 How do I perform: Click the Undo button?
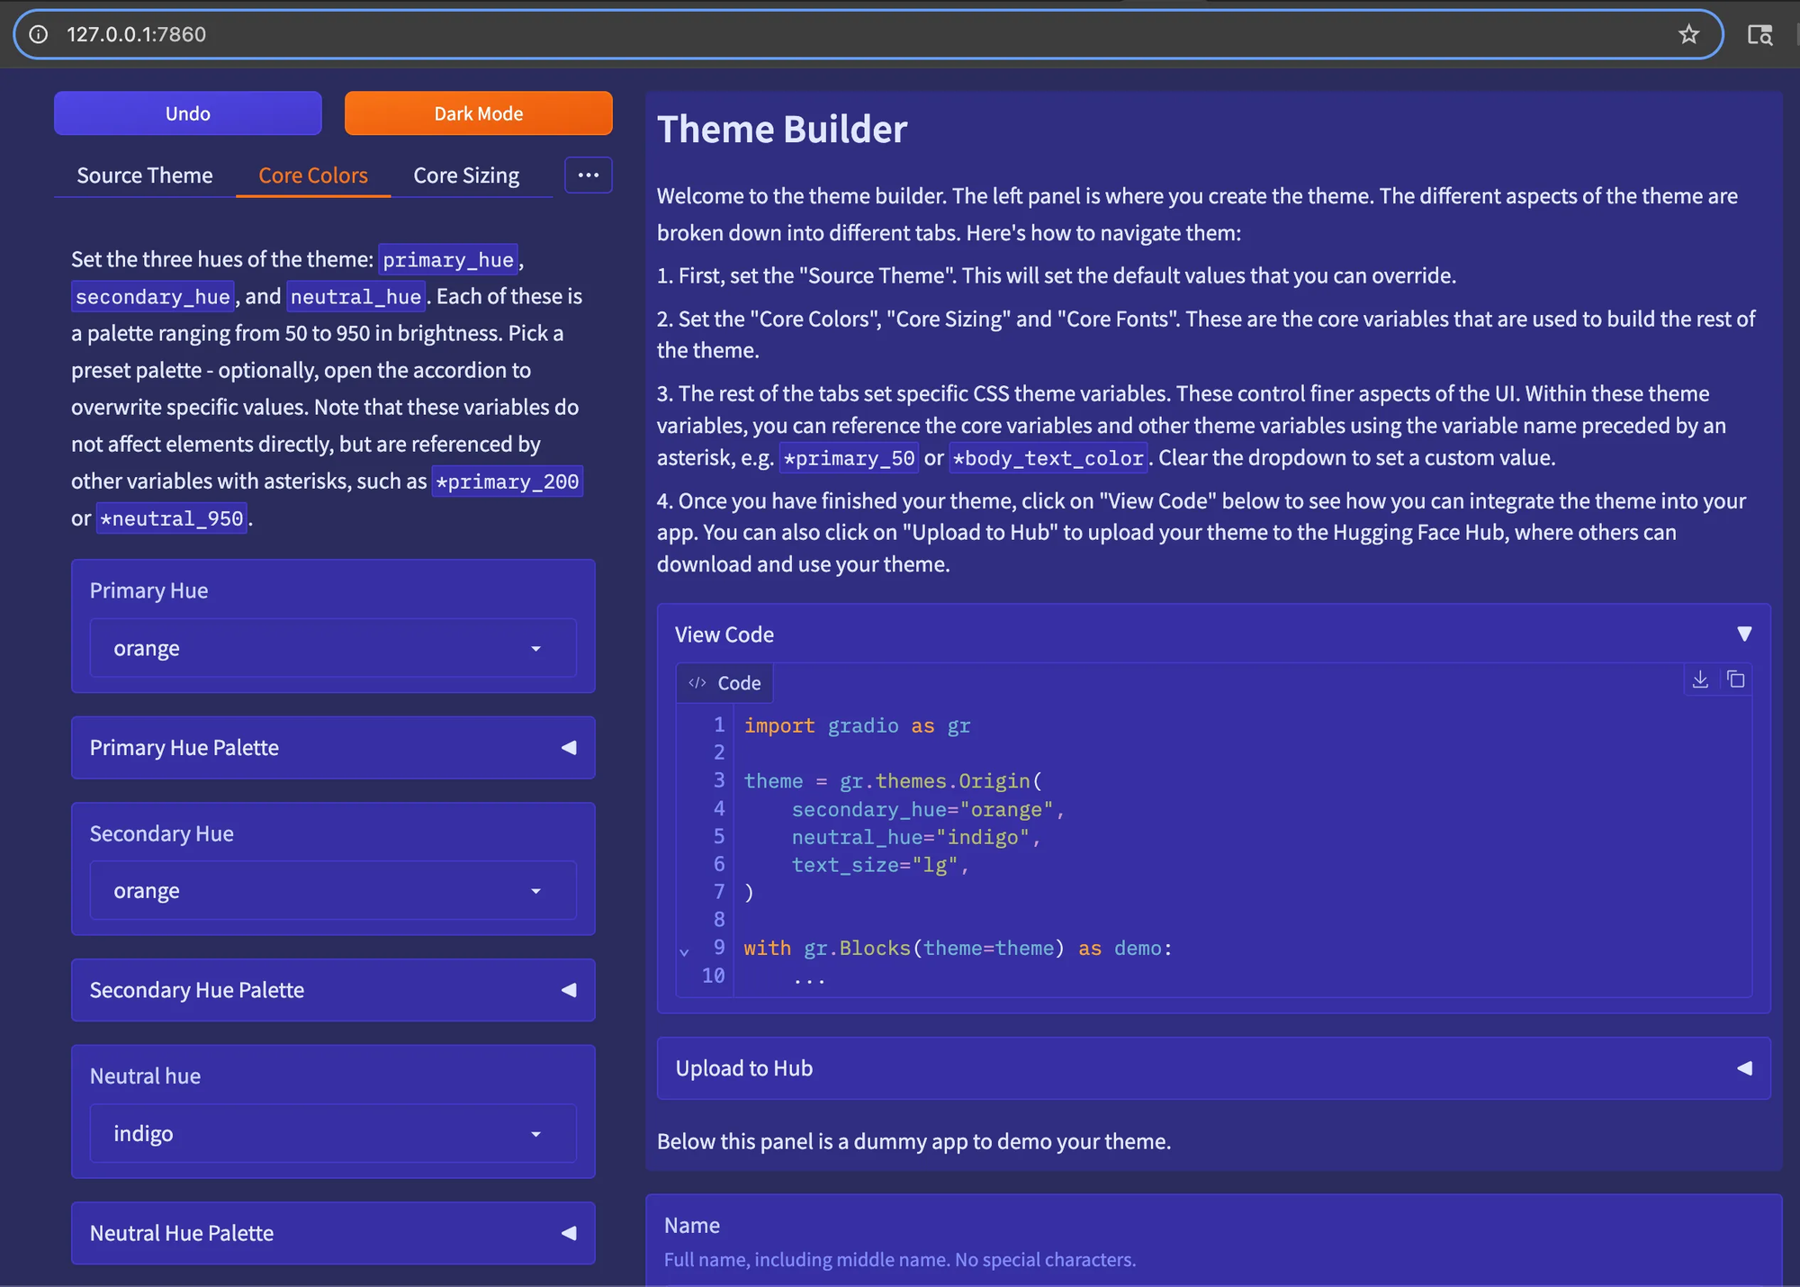point(187,113)
